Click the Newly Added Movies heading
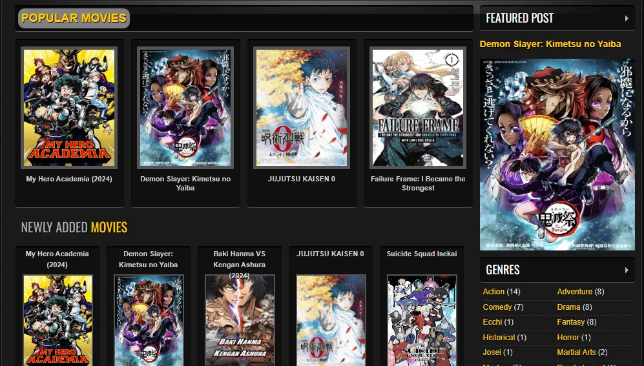The width and height of the screenshot is (644, 366). tap(74, 227)
